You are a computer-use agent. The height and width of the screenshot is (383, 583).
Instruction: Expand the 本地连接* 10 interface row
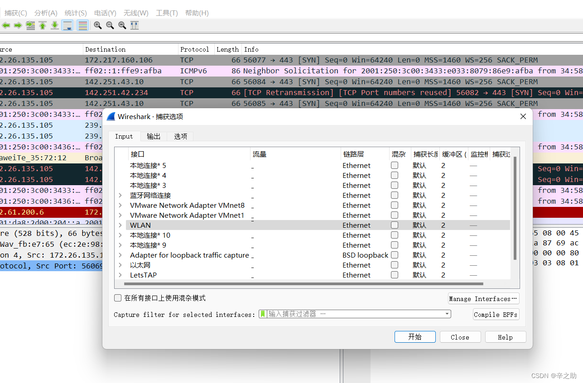[x=120, y=235]
